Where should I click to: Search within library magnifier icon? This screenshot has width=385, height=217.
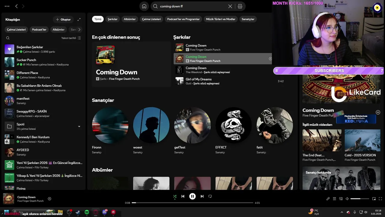click(x=8, y=38)
